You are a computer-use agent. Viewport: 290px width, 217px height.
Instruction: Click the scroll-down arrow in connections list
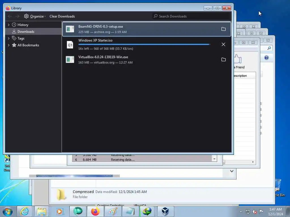(214, 159)
